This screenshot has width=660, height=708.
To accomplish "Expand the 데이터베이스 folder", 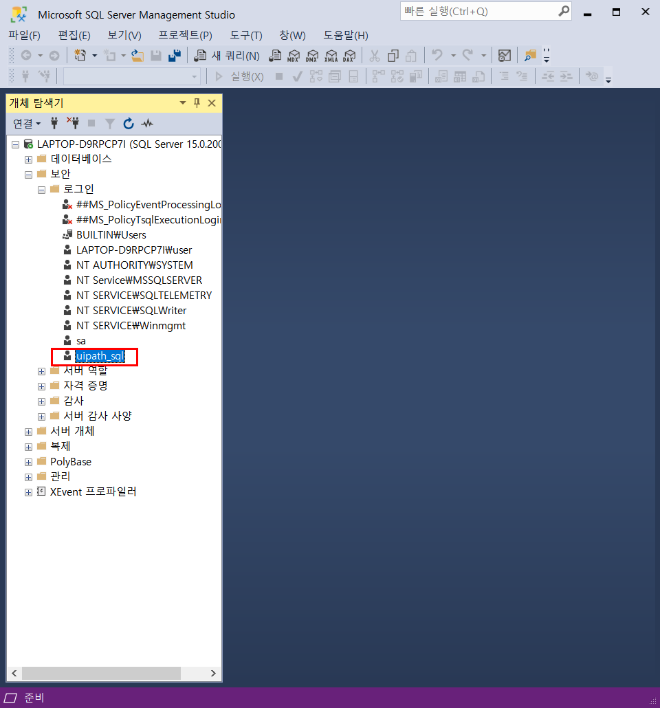I will point(28,159).
